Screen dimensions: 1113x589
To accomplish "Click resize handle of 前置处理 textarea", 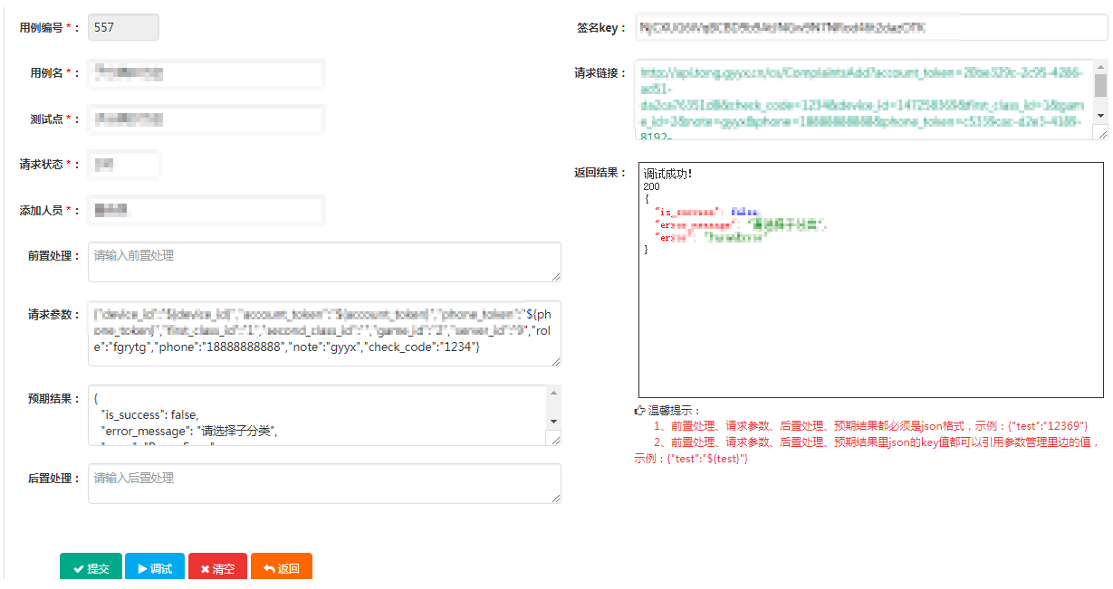I will point(555,276).
